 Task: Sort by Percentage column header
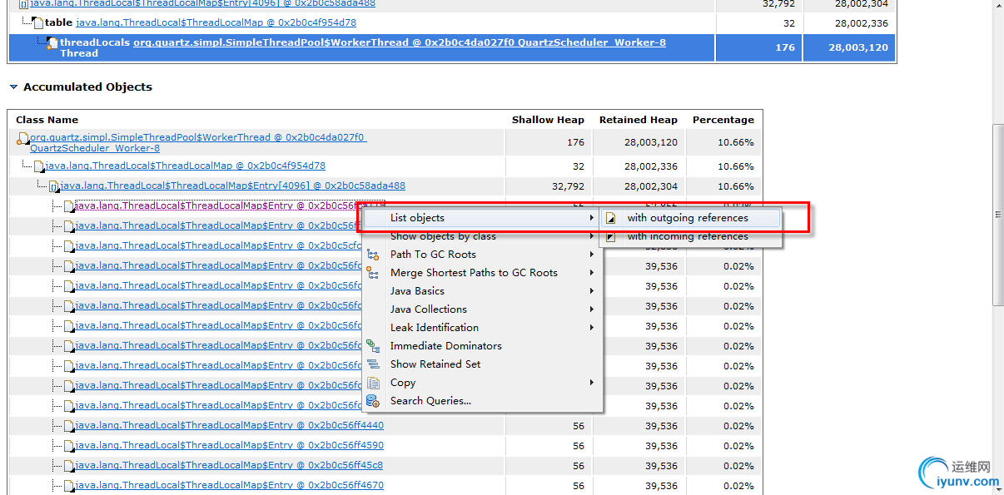click(x=723, y=120)
